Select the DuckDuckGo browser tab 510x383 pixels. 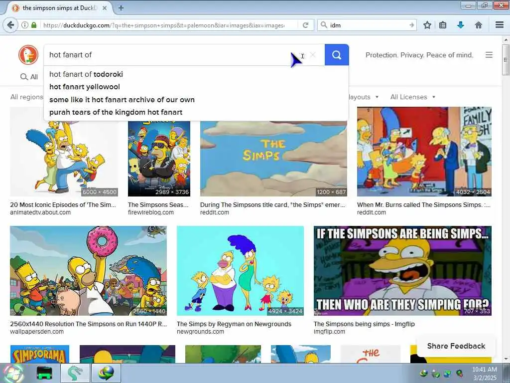click(59, 8)
